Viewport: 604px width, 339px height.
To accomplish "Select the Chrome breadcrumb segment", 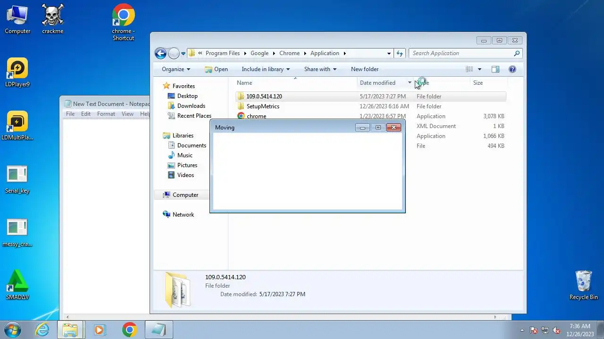I will click(289, 53).
